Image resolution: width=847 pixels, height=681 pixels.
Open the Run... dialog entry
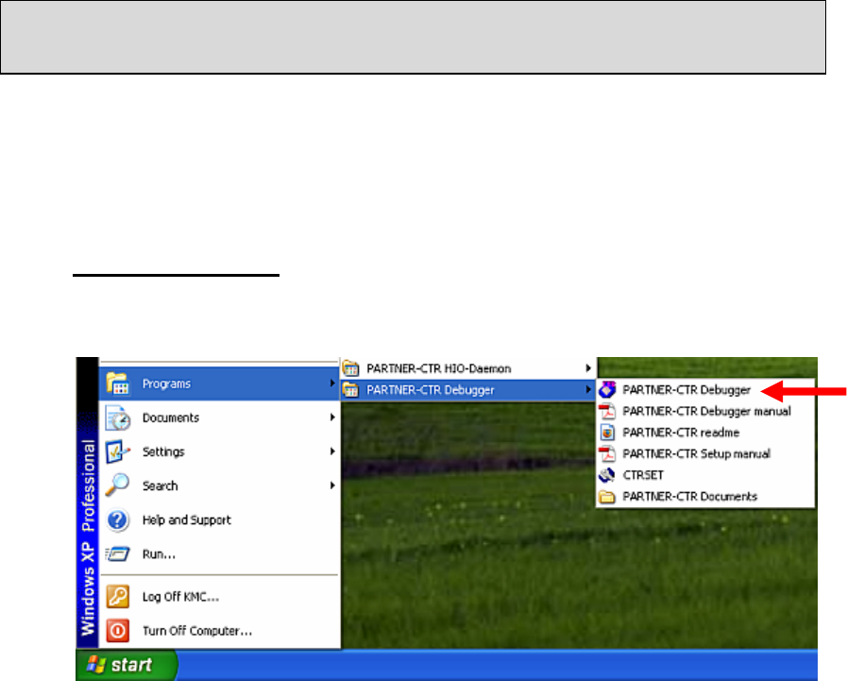pos(219,554)
